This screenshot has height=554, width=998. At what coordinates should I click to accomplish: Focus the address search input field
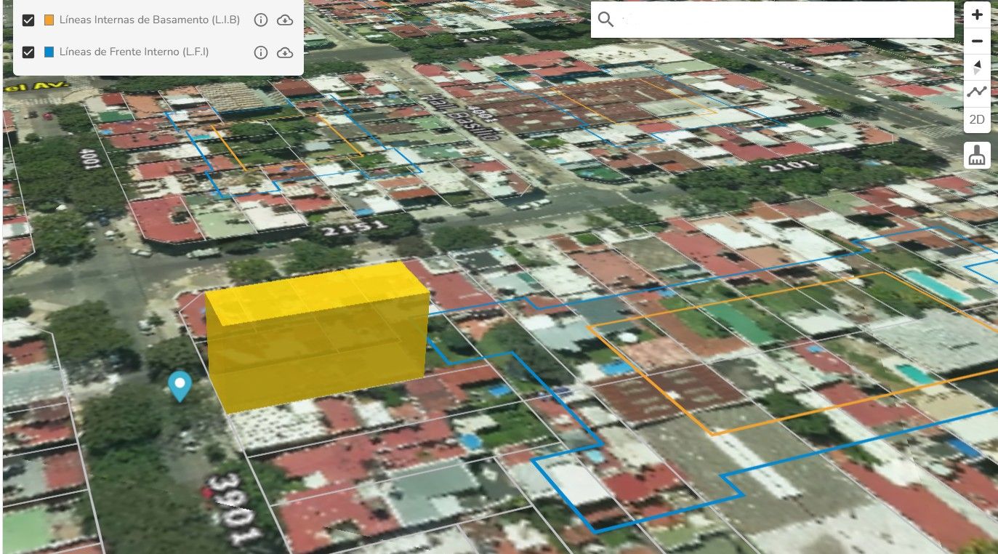[x=781, y=20]
